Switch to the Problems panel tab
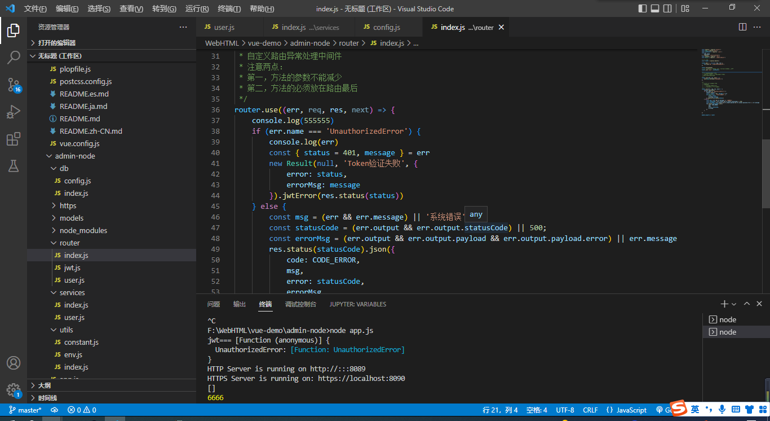This screenshot has height=421, width=770. tap(214, 304)
